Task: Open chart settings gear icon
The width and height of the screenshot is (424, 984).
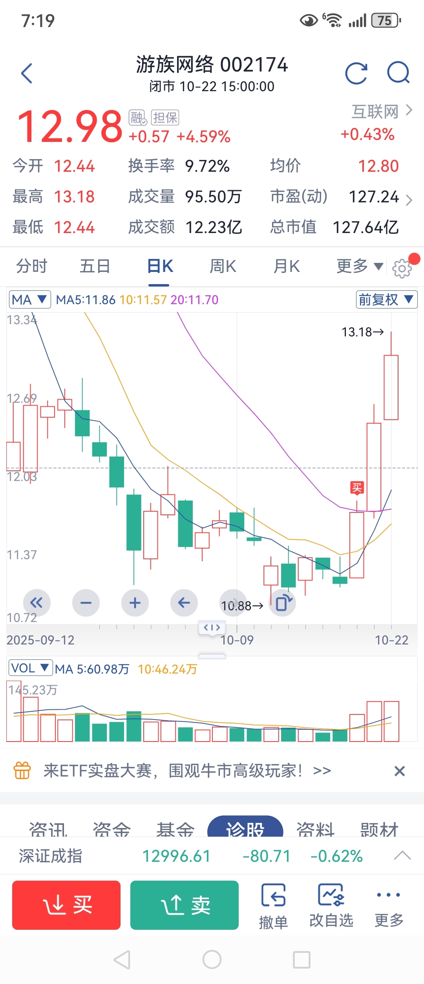Action: pyautogui.click(x=402, y=269)
